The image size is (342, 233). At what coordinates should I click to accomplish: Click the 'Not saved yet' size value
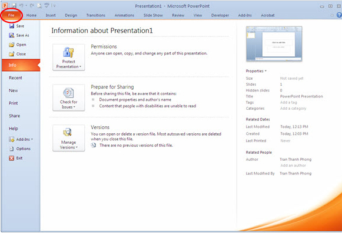tap(291, 78)
